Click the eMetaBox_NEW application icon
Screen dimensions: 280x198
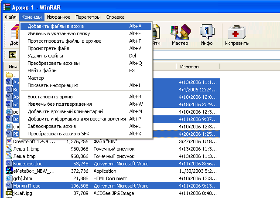[x=9, y=171]
